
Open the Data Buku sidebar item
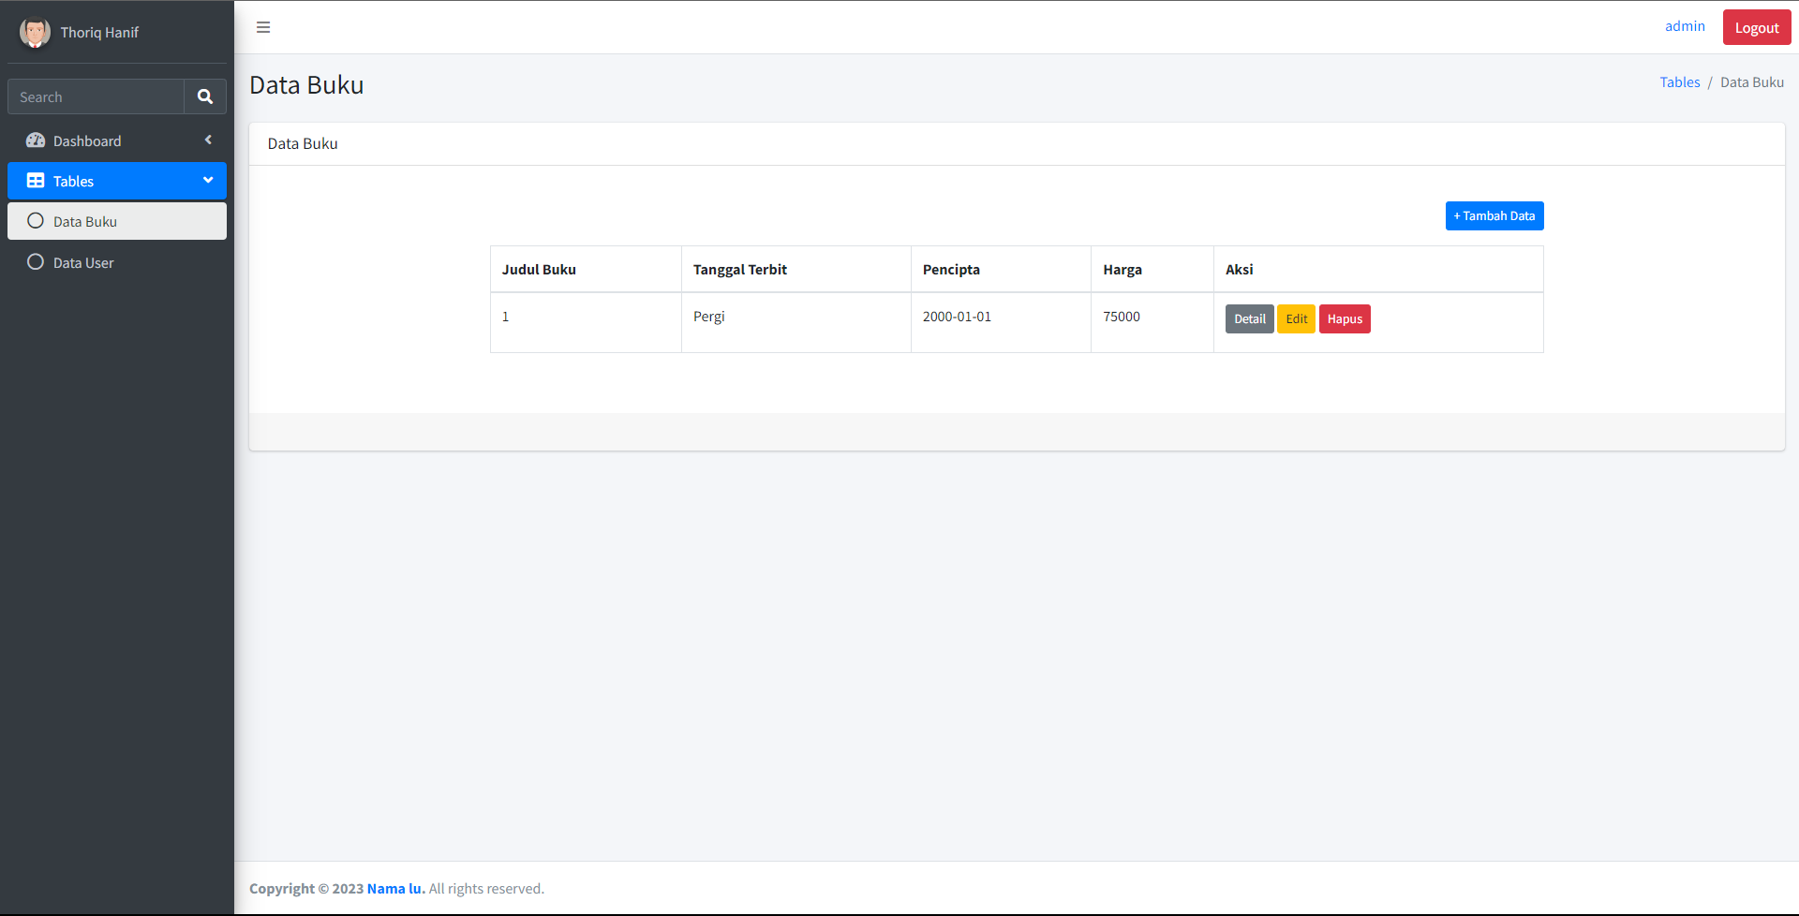tap(85, 222)
